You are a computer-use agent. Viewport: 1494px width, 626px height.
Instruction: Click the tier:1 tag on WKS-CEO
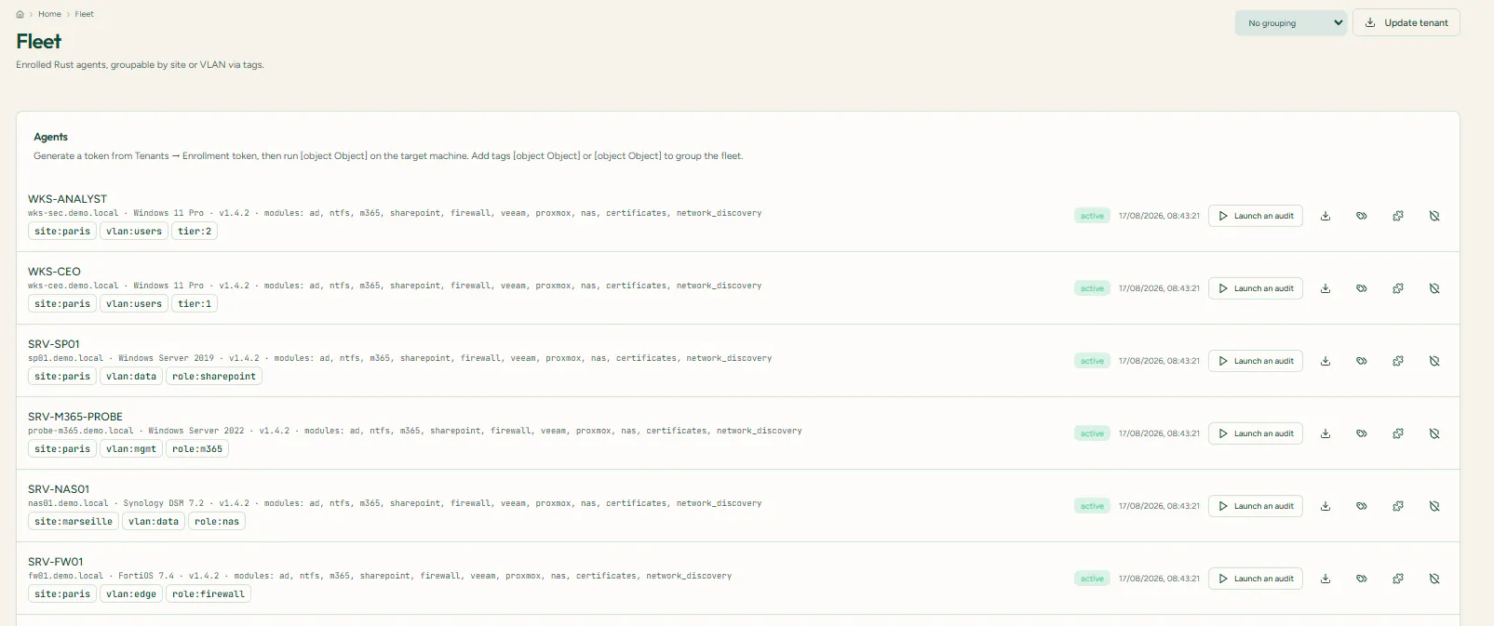tap(195, 304)
